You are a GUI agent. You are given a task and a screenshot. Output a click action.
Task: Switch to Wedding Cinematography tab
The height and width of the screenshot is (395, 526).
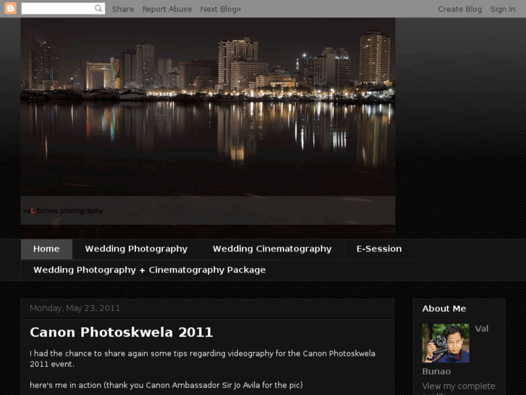point(272,249)
